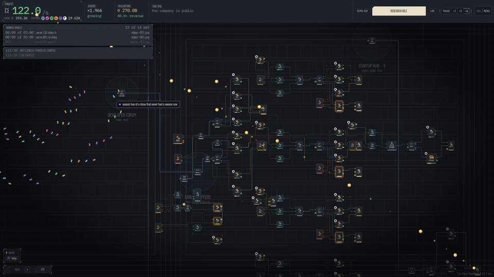Click the white flag paper icon

tap(65, 18)
